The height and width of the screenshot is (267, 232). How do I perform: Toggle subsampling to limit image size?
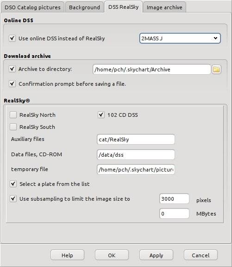click(13, 199)
